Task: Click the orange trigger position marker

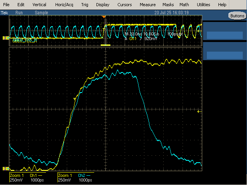Action: 104,17
